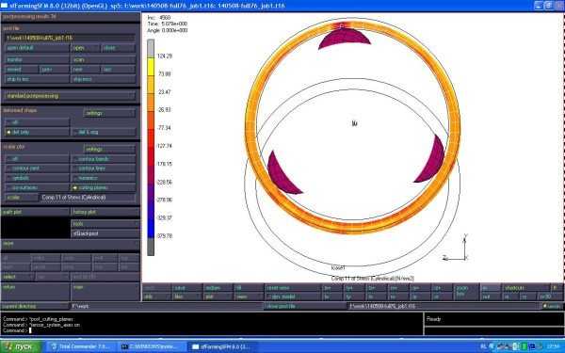Select def & orig deformed shape option
The height and width of the screenshot is (353, 565).
coord(104,132)
